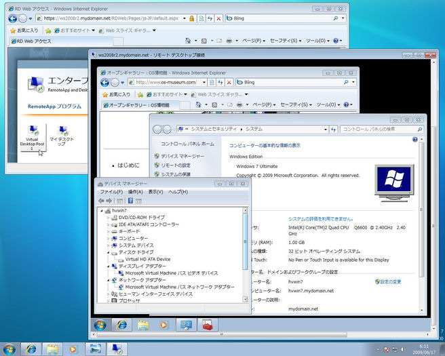The image size is (445, 356).
Task: Open Virtual Desktop Pool 1 RemoteApp icon
Action: 33,137
